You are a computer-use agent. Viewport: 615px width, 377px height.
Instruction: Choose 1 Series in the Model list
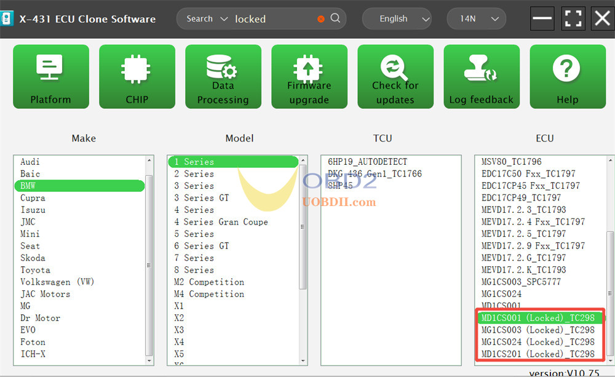pyautogui.click(x=233, y=162)
